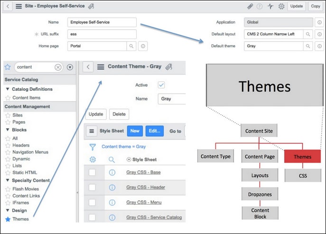The width and height of the screenshot is (326, 234).
Task: Open Content Theme form hamburger menu
Action: tap(101, 67)
